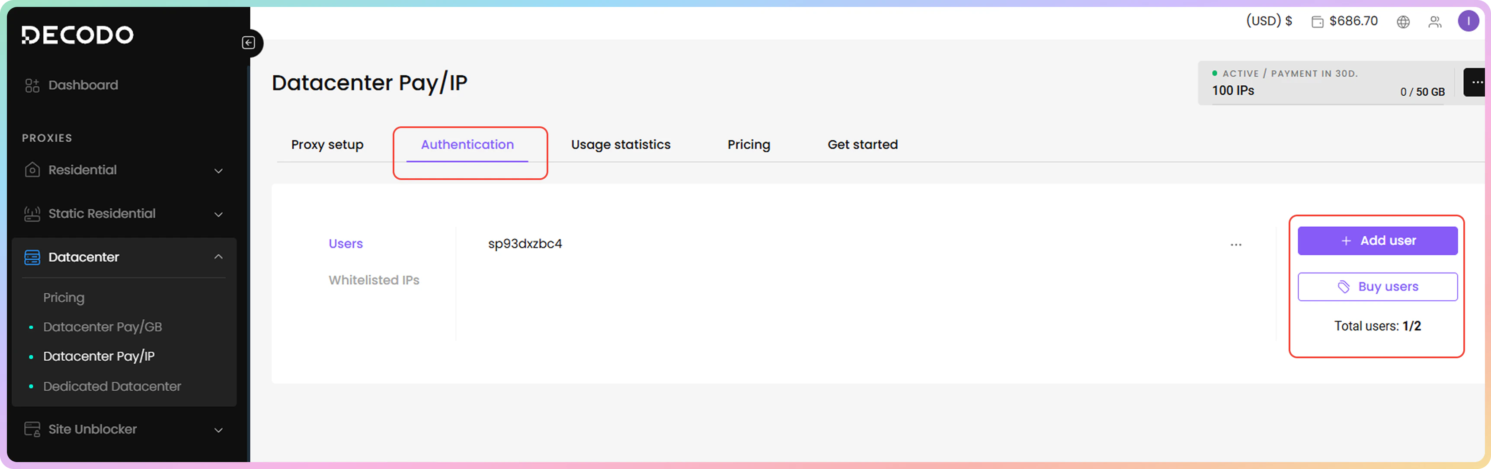The image size is (1491, 469).
Task: Click the DECODO logo
Action: coord(77,35)
